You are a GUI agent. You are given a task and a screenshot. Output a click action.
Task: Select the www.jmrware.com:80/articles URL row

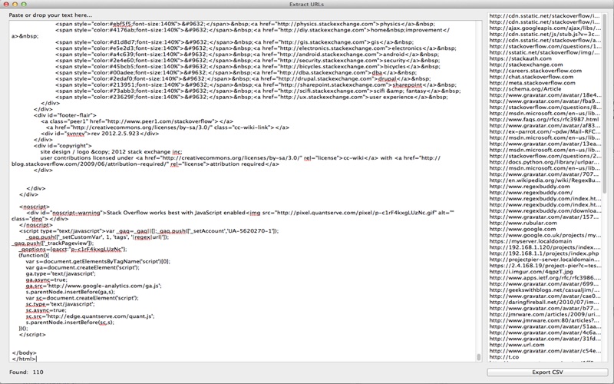point(544,320)
